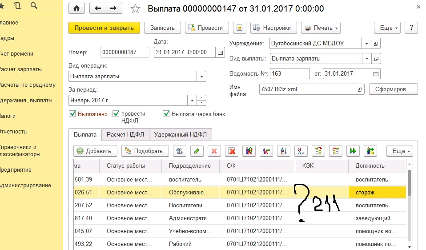Open the Учреждение dropdown list
Image resolution: width=426 pixels, height=250 pixels.
(366, 44)
